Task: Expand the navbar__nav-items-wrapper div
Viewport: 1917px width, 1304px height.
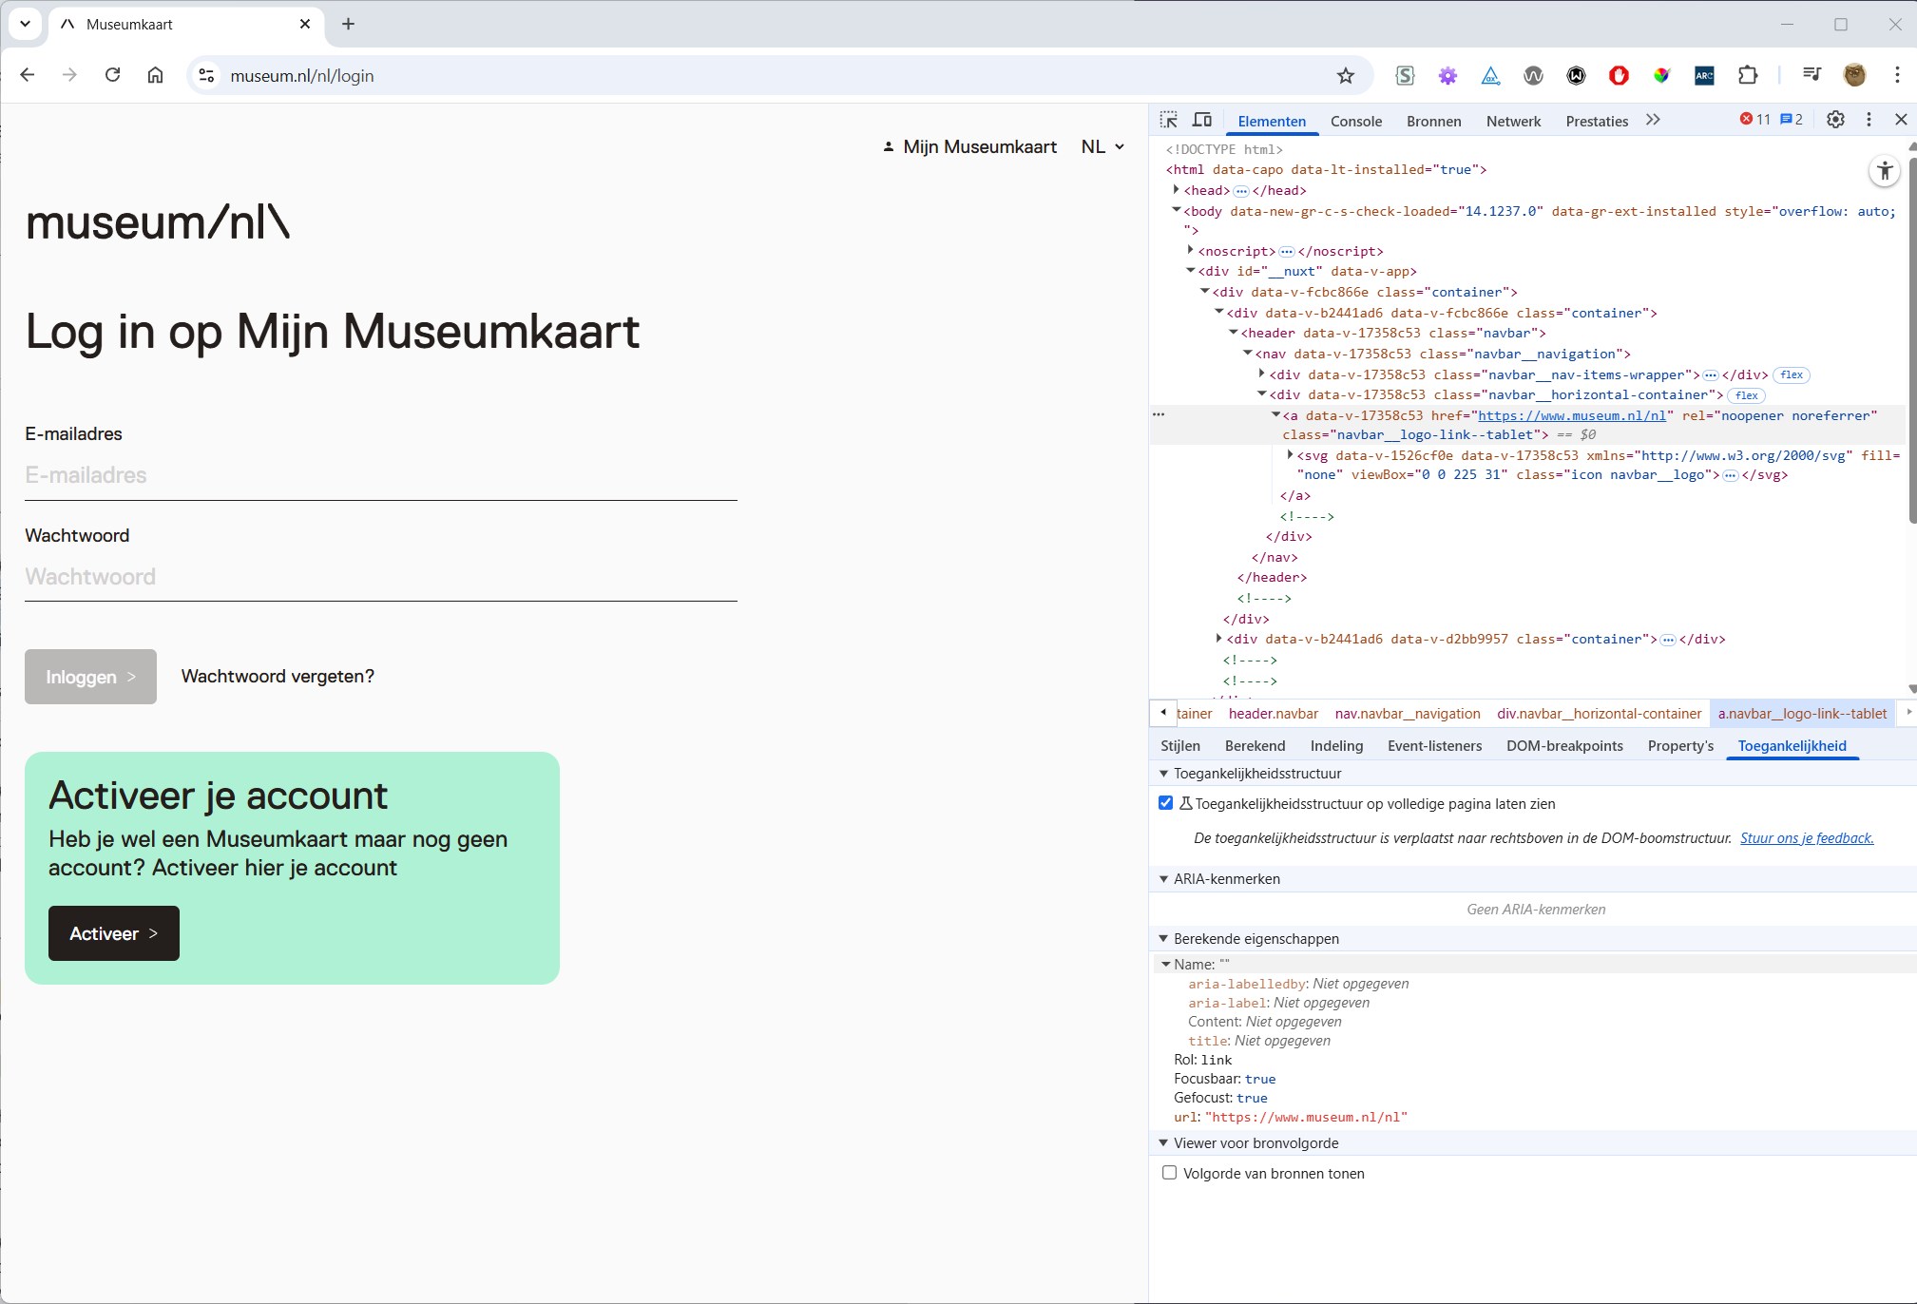Action: click(1261, 374)
